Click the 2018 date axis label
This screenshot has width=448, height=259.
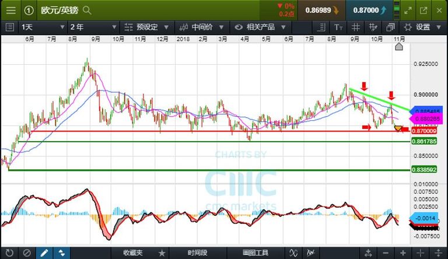pos(183,39)
